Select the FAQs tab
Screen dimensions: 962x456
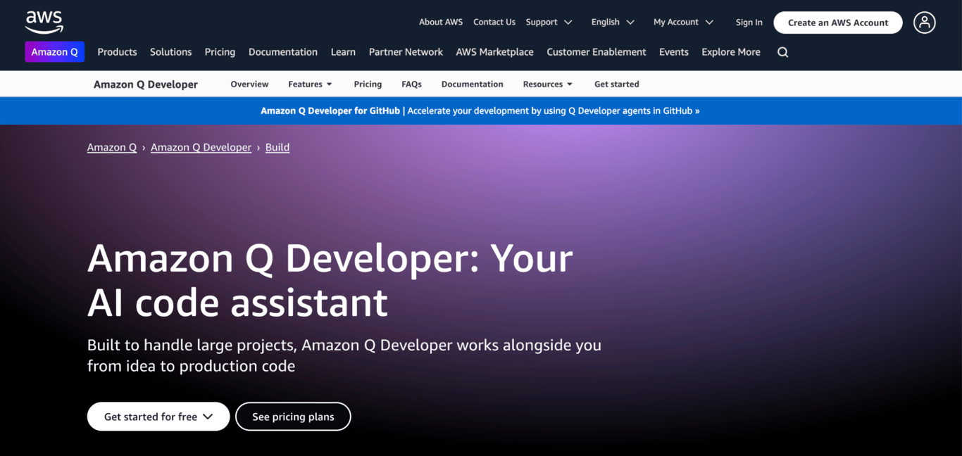click(411, 84)
